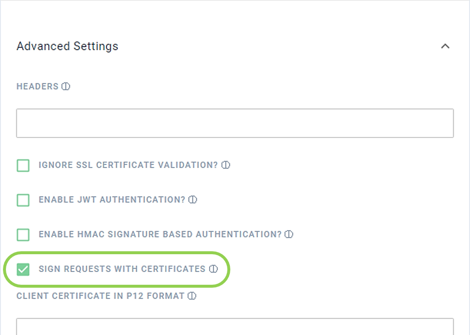
Task: Click the HEADERS section label
Action: click(x=37, y=86)
